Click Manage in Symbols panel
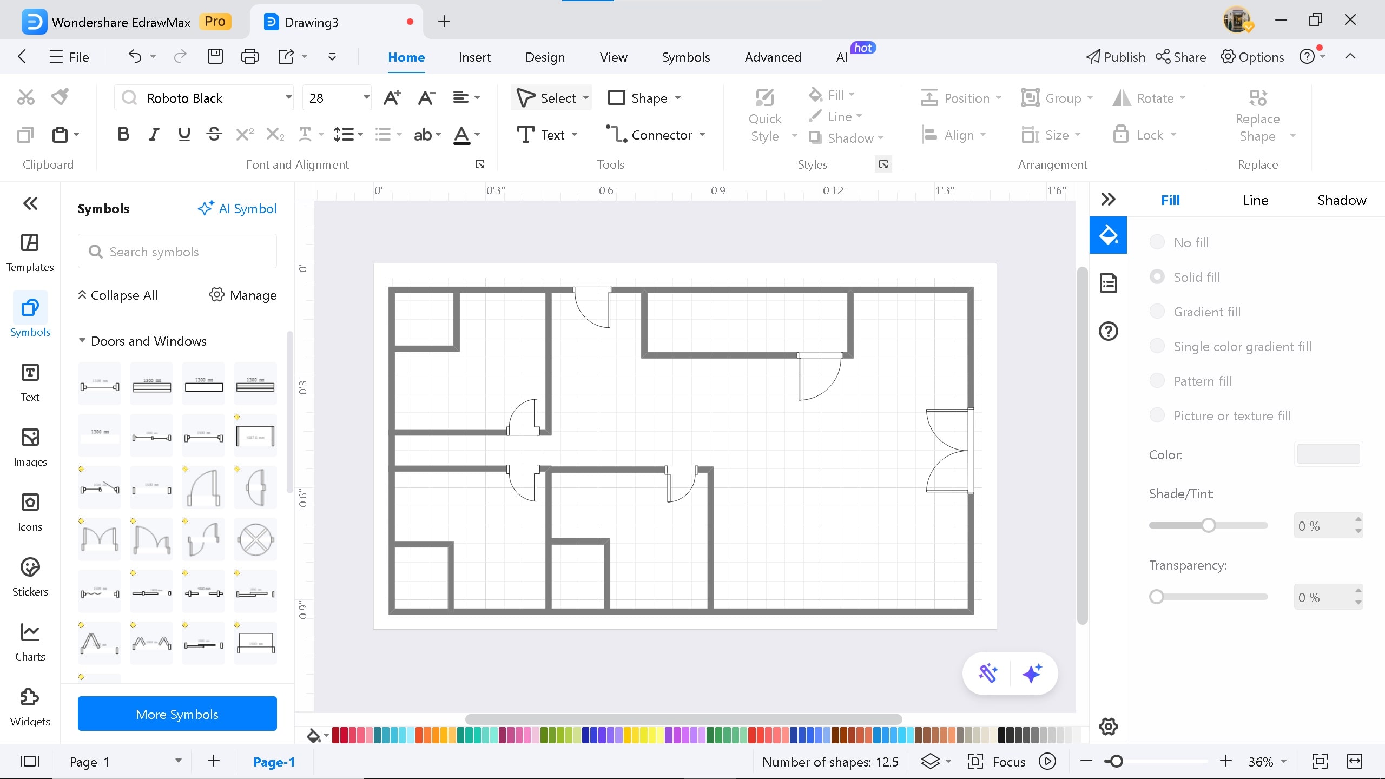Viewport: 1385px width, 779px height. (243, 295)
